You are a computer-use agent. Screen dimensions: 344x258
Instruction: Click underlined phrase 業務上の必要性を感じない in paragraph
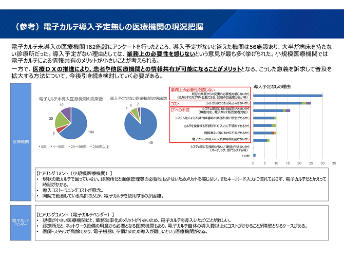pos(161,54)
